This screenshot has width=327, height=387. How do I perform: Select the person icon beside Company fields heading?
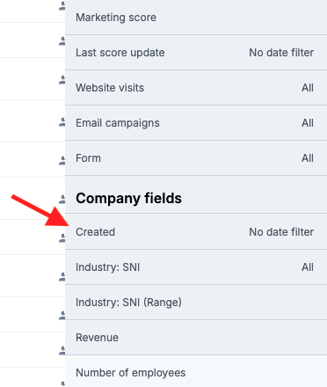click(62, 200)
